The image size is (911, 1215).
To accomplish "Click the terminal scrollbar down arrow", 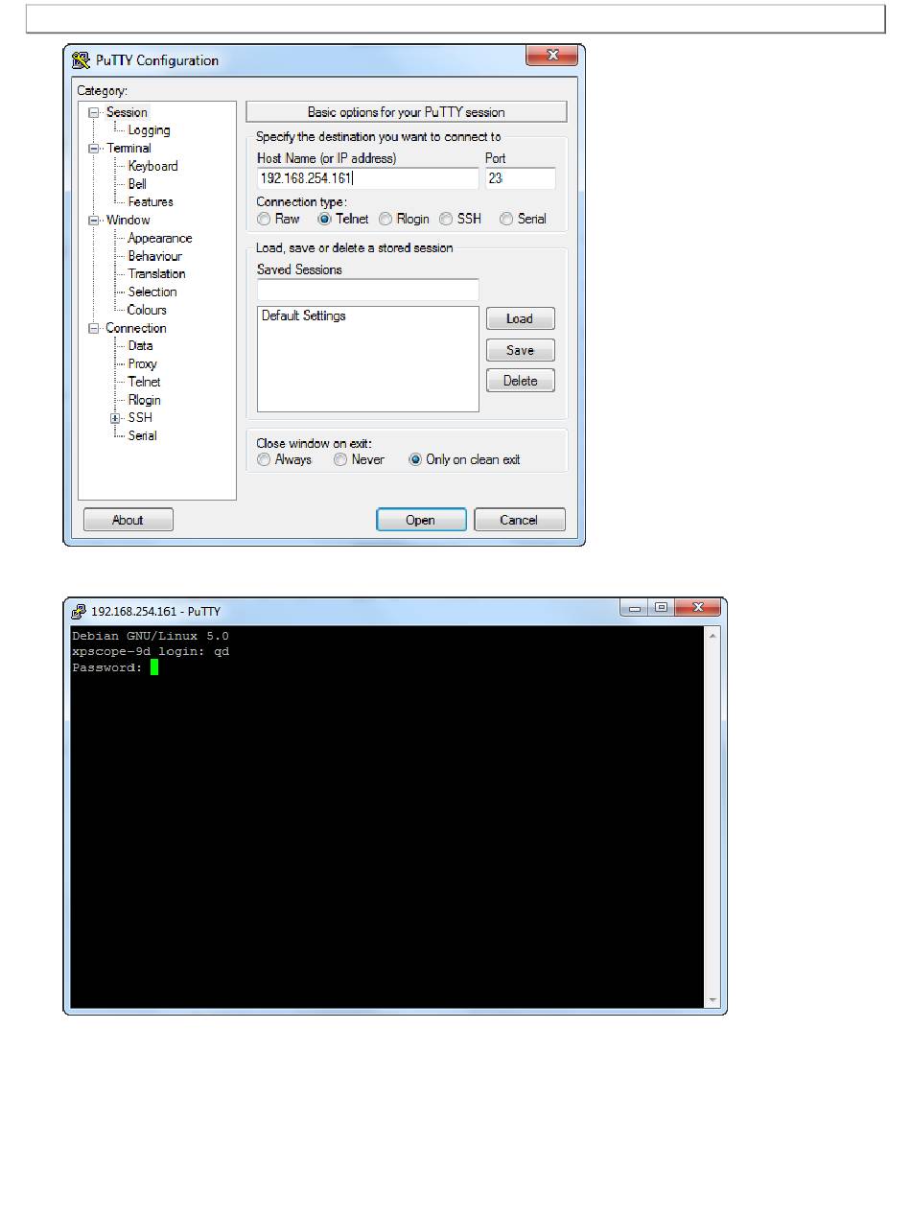I will [712, 1000].
